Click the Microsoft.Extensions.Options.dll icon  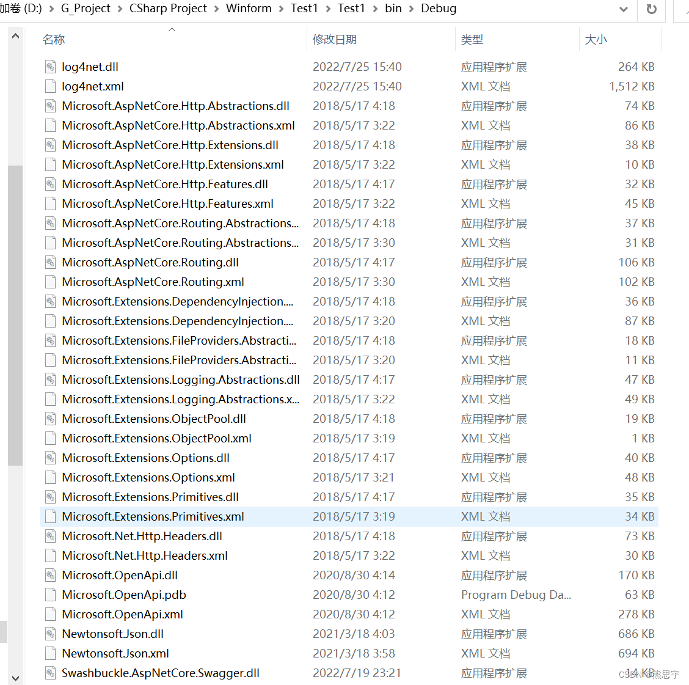pos(51,458)
